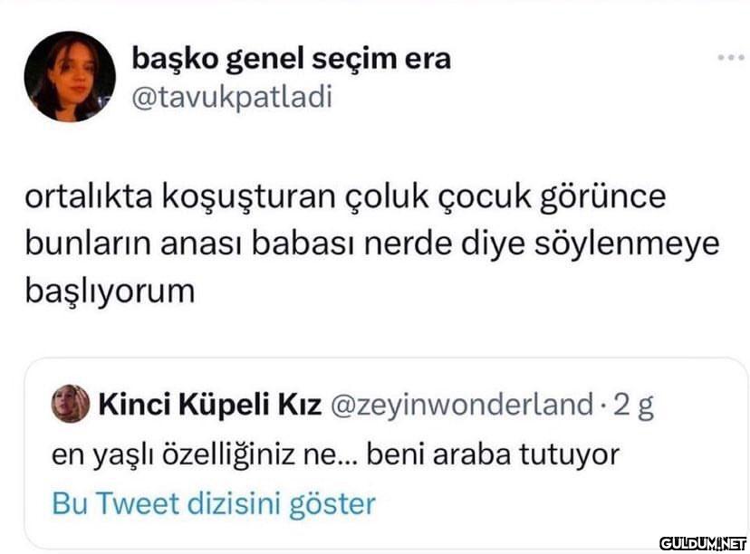Click the başko genel seçim era profile avatar
The width and height of the screenshot is (750, 554).
click(70, 76)
